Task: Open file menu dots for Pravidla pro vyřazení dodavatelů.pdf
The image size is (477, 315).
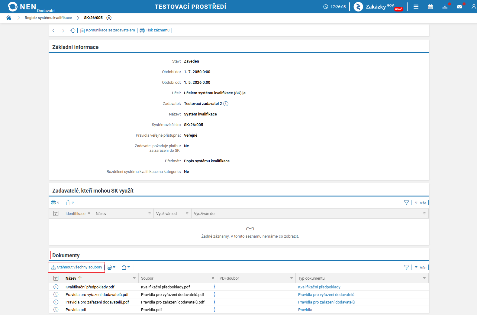Action: pyautogui.click(x=214, y=294)
